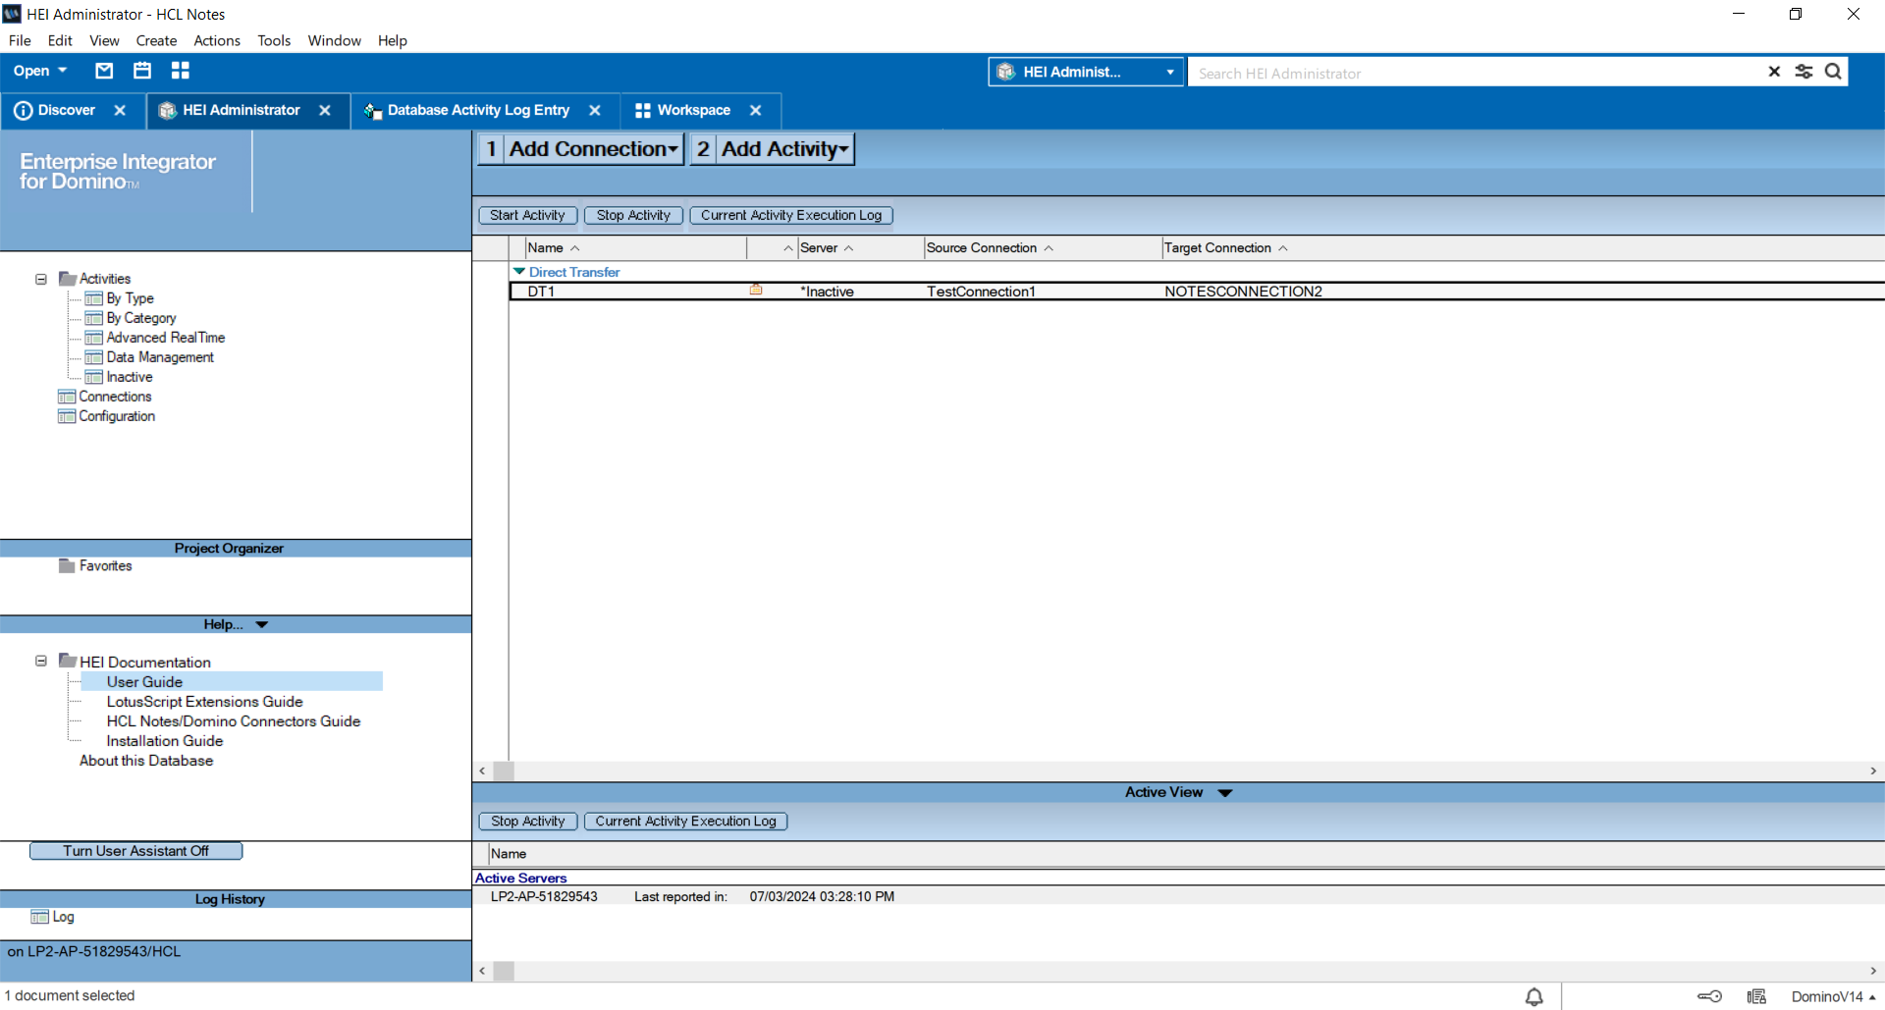Click the magnifier search icon
Viewport: 1885px width, 1010px height.
[x=1833, y=72]
